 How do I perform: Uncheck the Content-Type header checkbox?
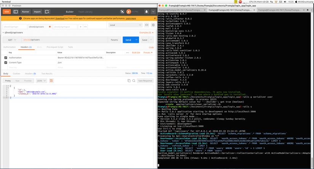(6, 62)
